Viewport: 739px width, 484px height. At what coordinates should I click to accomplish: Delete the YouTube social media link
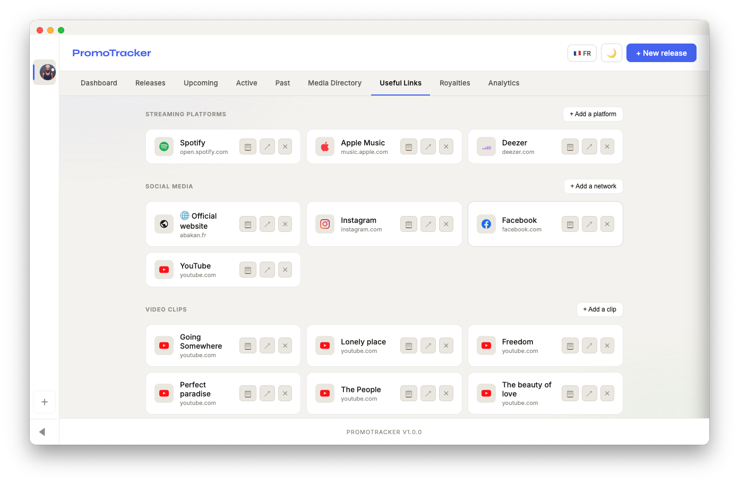(x=285, y=270)
